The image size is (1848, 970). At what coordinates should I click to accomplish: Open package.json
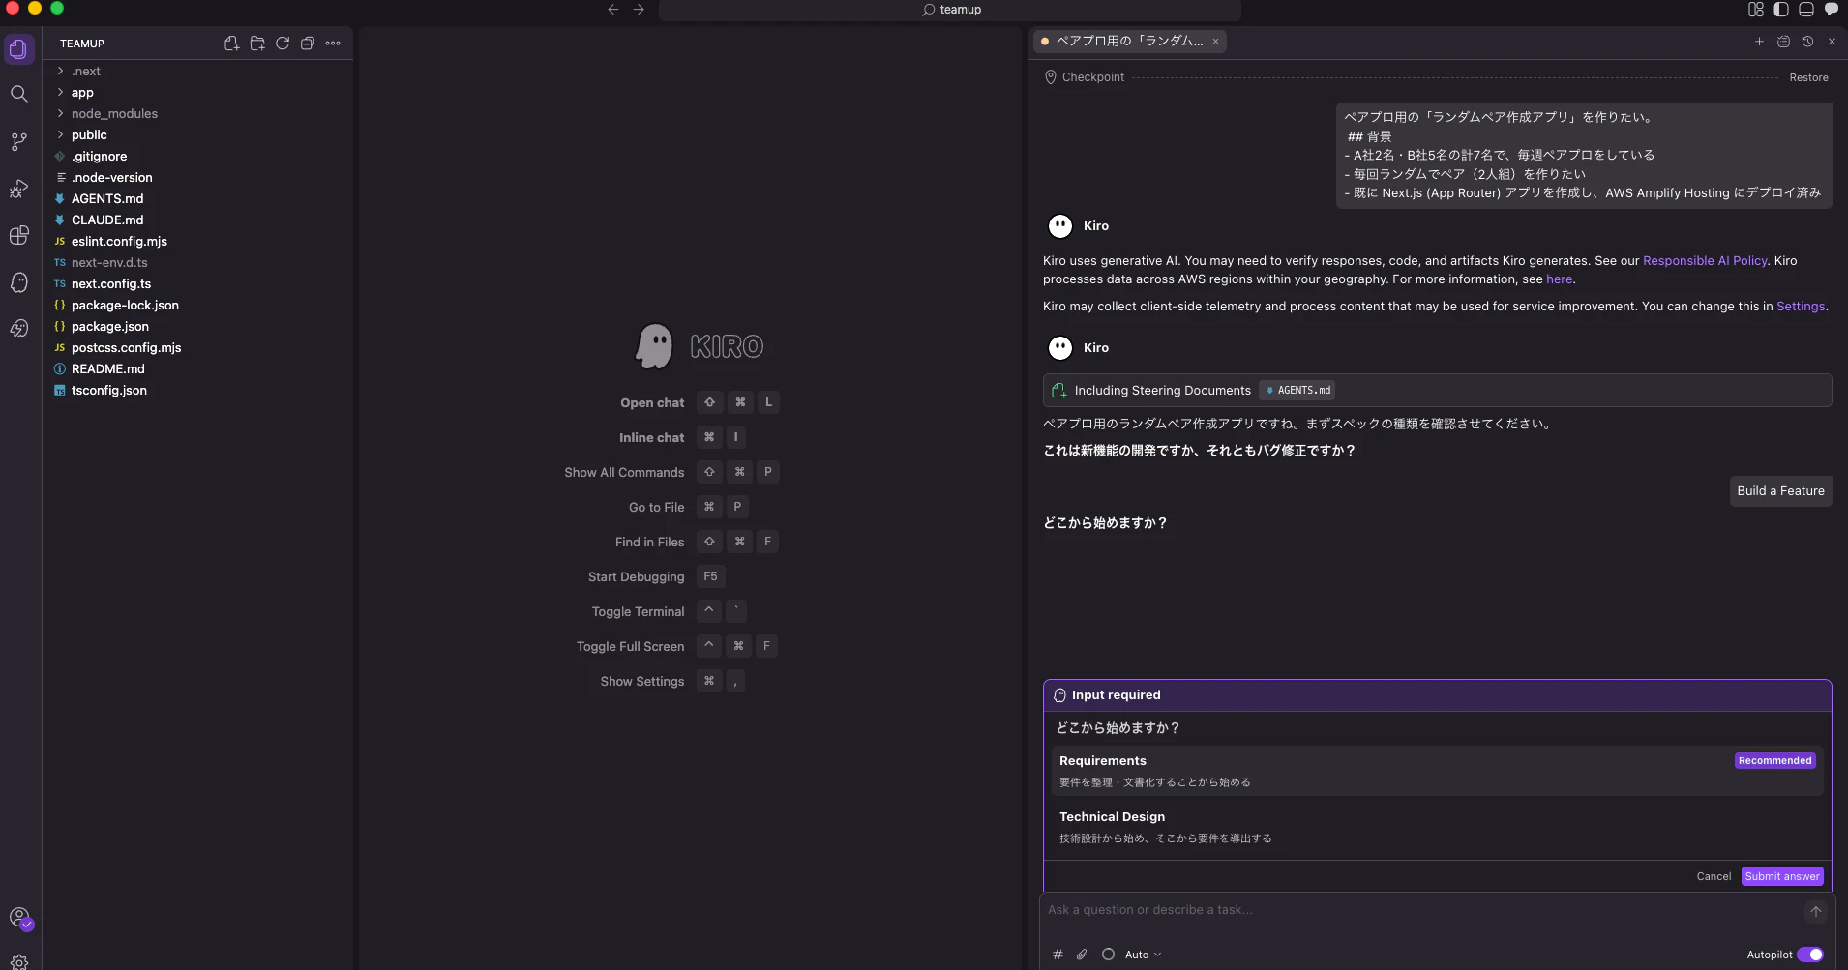(x=197, y=327)
